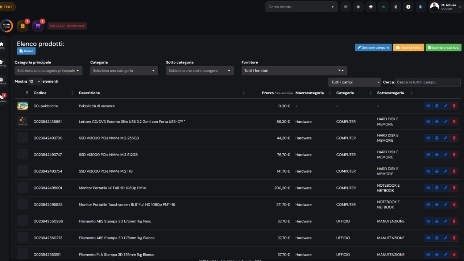Expand the M. Artuso user menu
The height and width of the screenshot is (261, 464).
446,7
